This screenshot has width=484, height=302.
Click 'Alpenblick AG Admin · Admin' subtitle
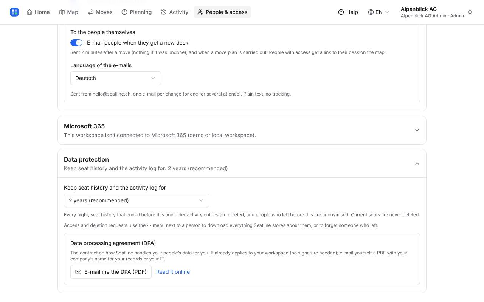tap(432, 16)
